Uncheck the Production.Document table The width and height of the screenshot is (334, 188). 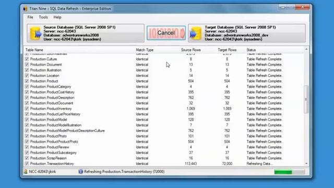click(x=27, y=65)
